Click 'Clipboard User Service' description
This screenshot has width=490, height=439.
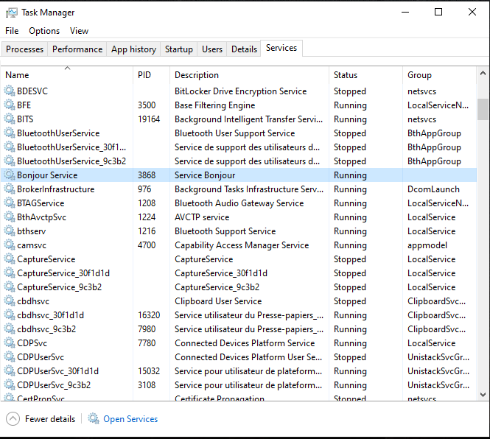(218, 301)
